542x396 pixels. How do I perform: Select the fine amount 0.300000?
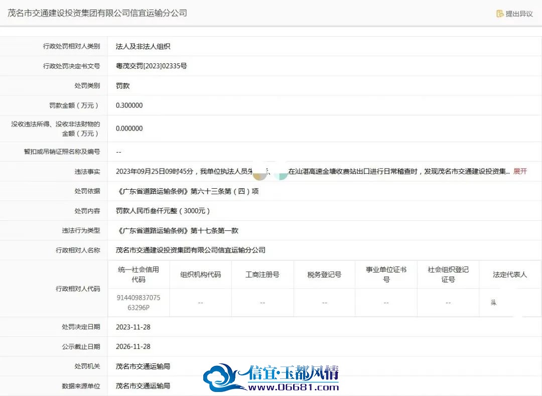tap(129, 105)
